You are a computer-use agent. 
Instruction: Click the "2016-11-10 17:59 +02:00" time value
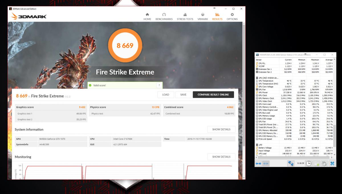coord(199,139)
